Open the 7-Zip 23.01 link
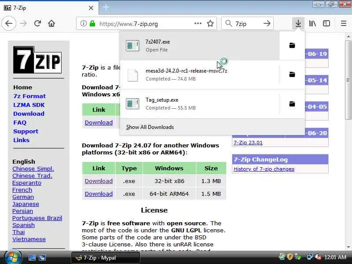 coord(248,143)
